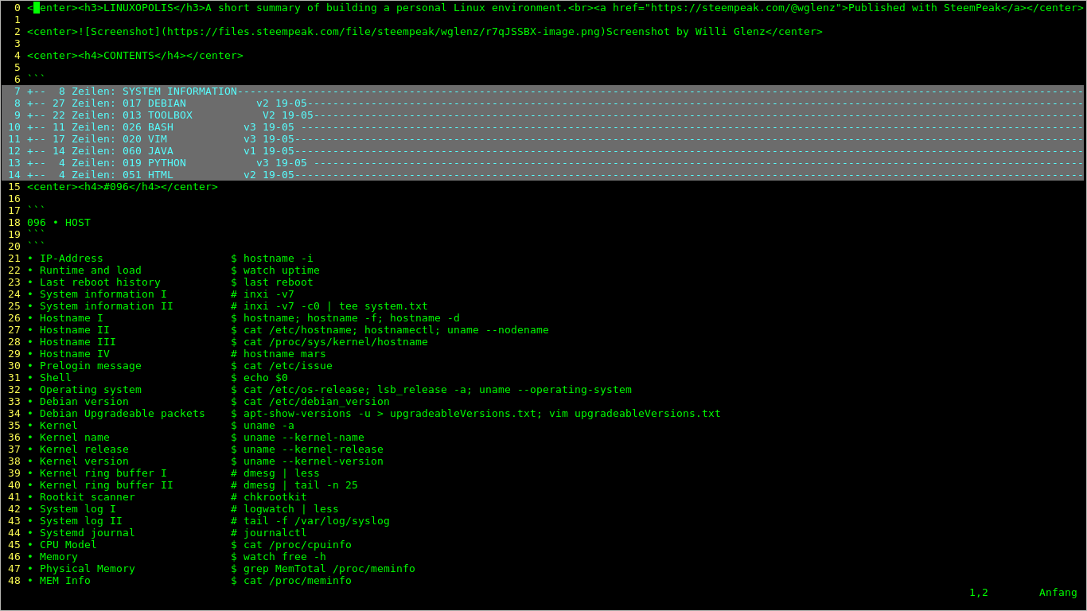Click 'uname --kernel-release' command
The height and width of the screenshot is (611, 1087).
coord(314,449)
